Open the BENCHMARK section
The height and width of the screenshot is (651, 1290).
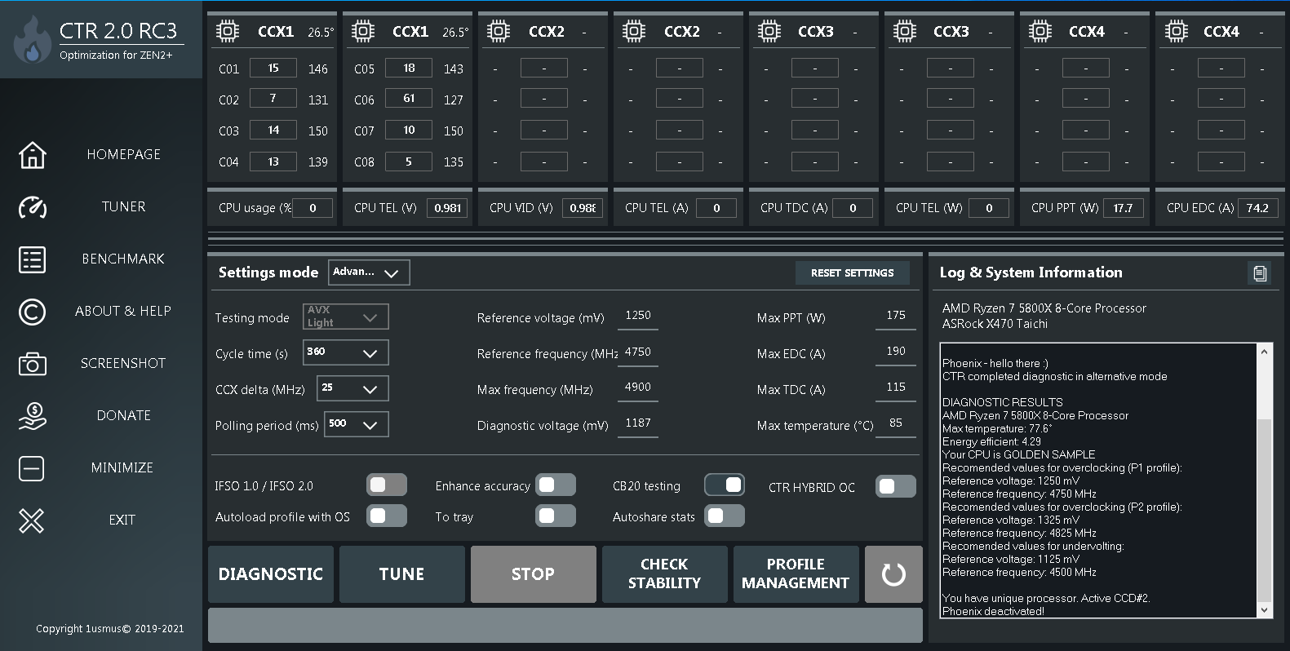(123, 259)
